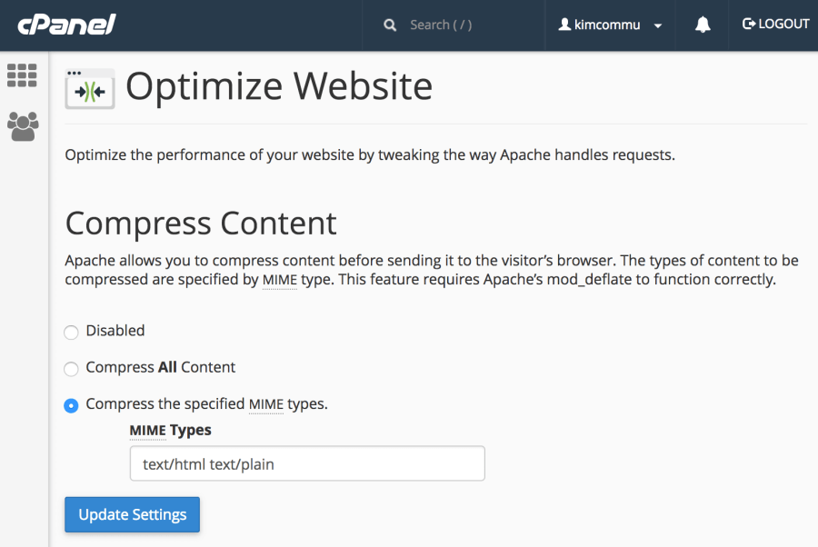The image size is (818, 547).
Task: Click the cPanel logo
Action: [66, 24]
